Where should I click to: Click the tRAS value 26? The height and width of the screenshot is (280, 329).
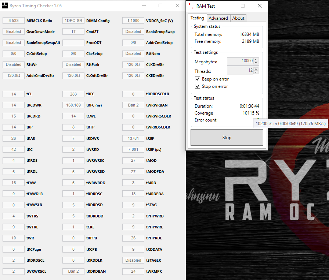[14, 138]
